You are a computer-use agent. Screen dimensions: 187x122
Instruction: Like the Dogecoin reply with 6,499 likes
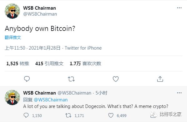111,115
